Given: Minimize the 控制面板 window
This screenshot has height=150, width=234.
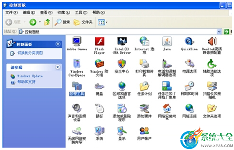Looking at the screenshot, I should pos(222,6).
